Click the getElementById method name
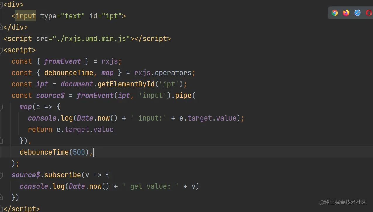Screen dimensions: 373x212 (126, 84)
